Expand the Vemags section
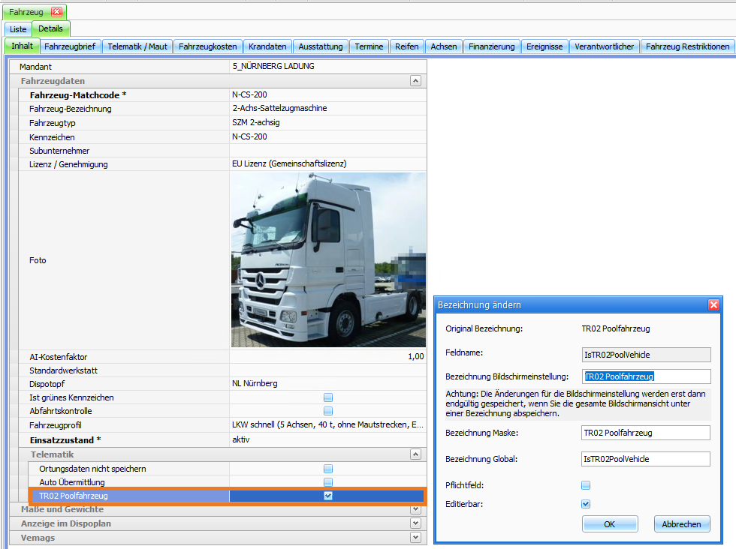 pos(415,538)
